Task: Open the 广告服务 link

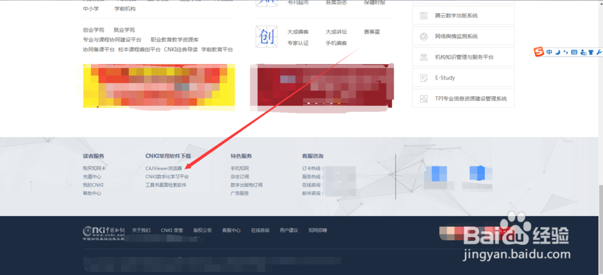Action: point(239,193)
